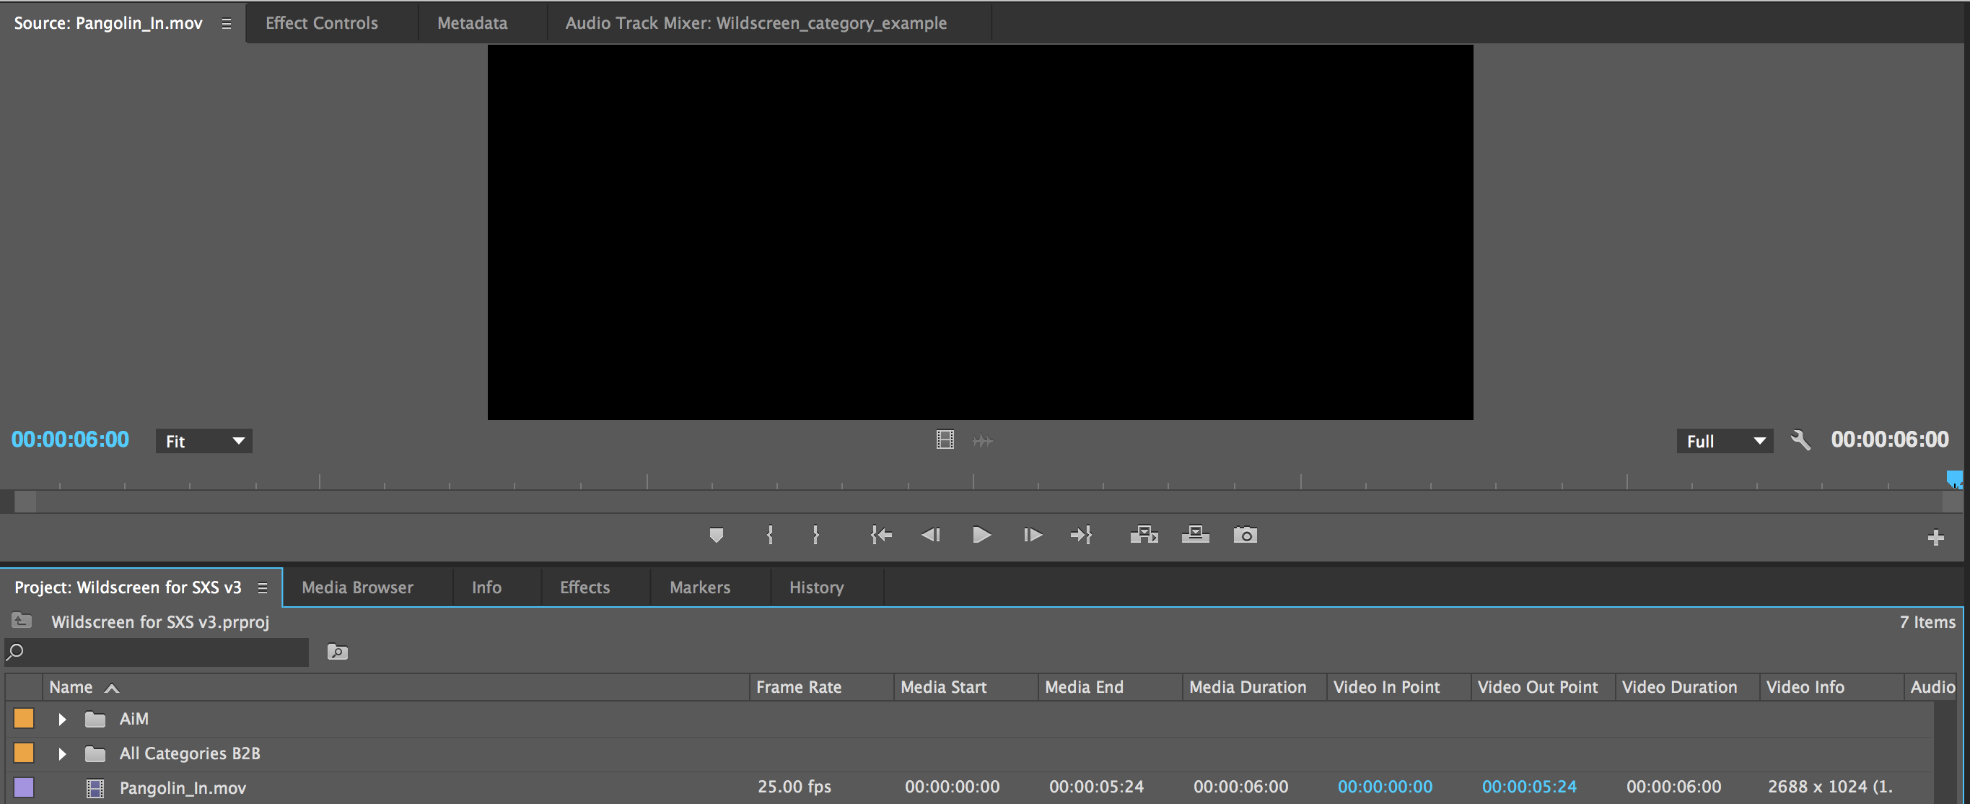Click the Find in project folder icon
Viewport: 1970px width, 804px height.
pos(337,652)
